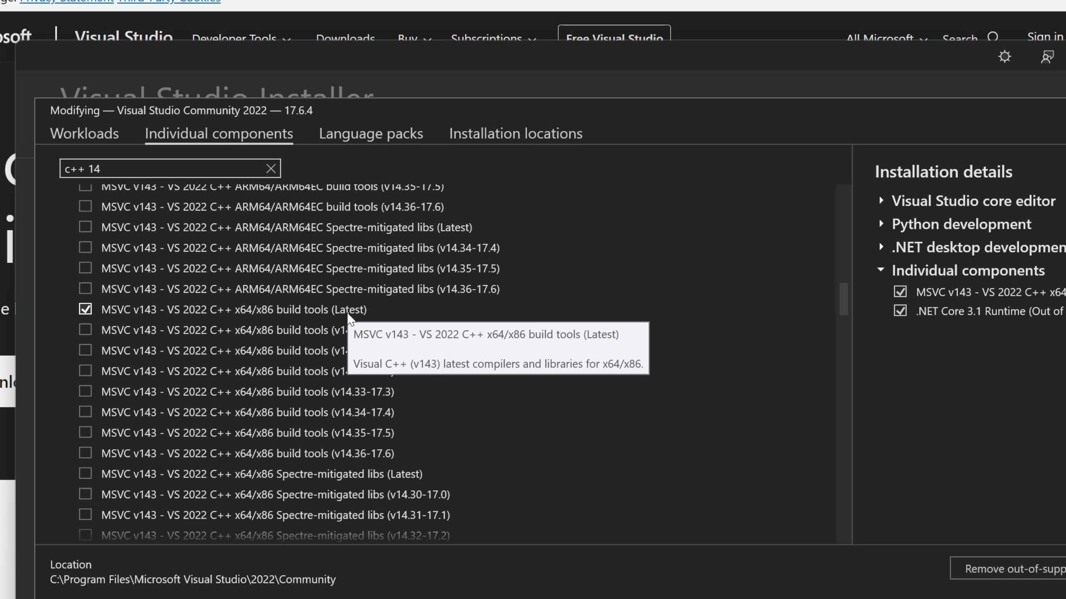Image resolution: width=1066 pixels, height=599 pixels.
Task: Toggle theme sun icon in installer header
Action: pos(1005,57)
